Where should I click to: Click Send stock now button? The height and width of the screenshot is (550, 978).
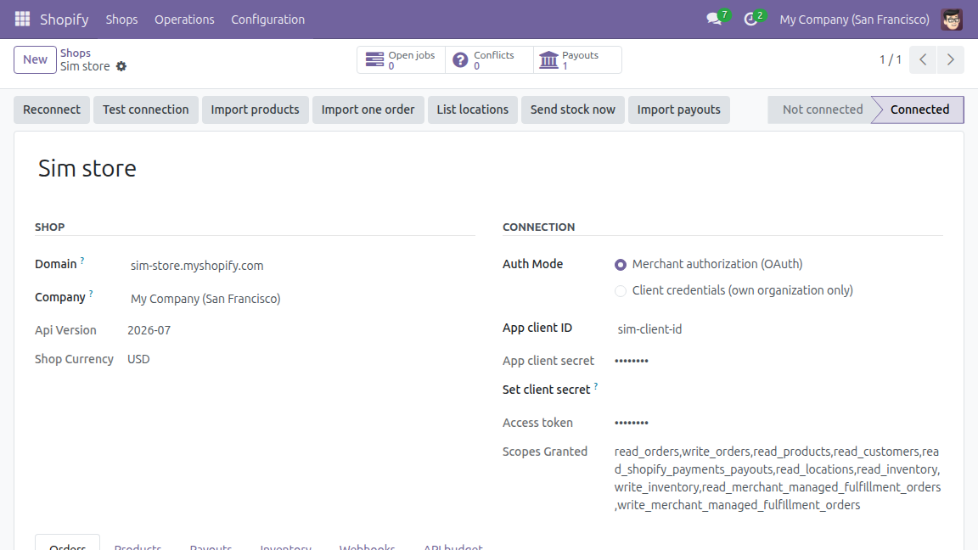click(x=573, y=109)
